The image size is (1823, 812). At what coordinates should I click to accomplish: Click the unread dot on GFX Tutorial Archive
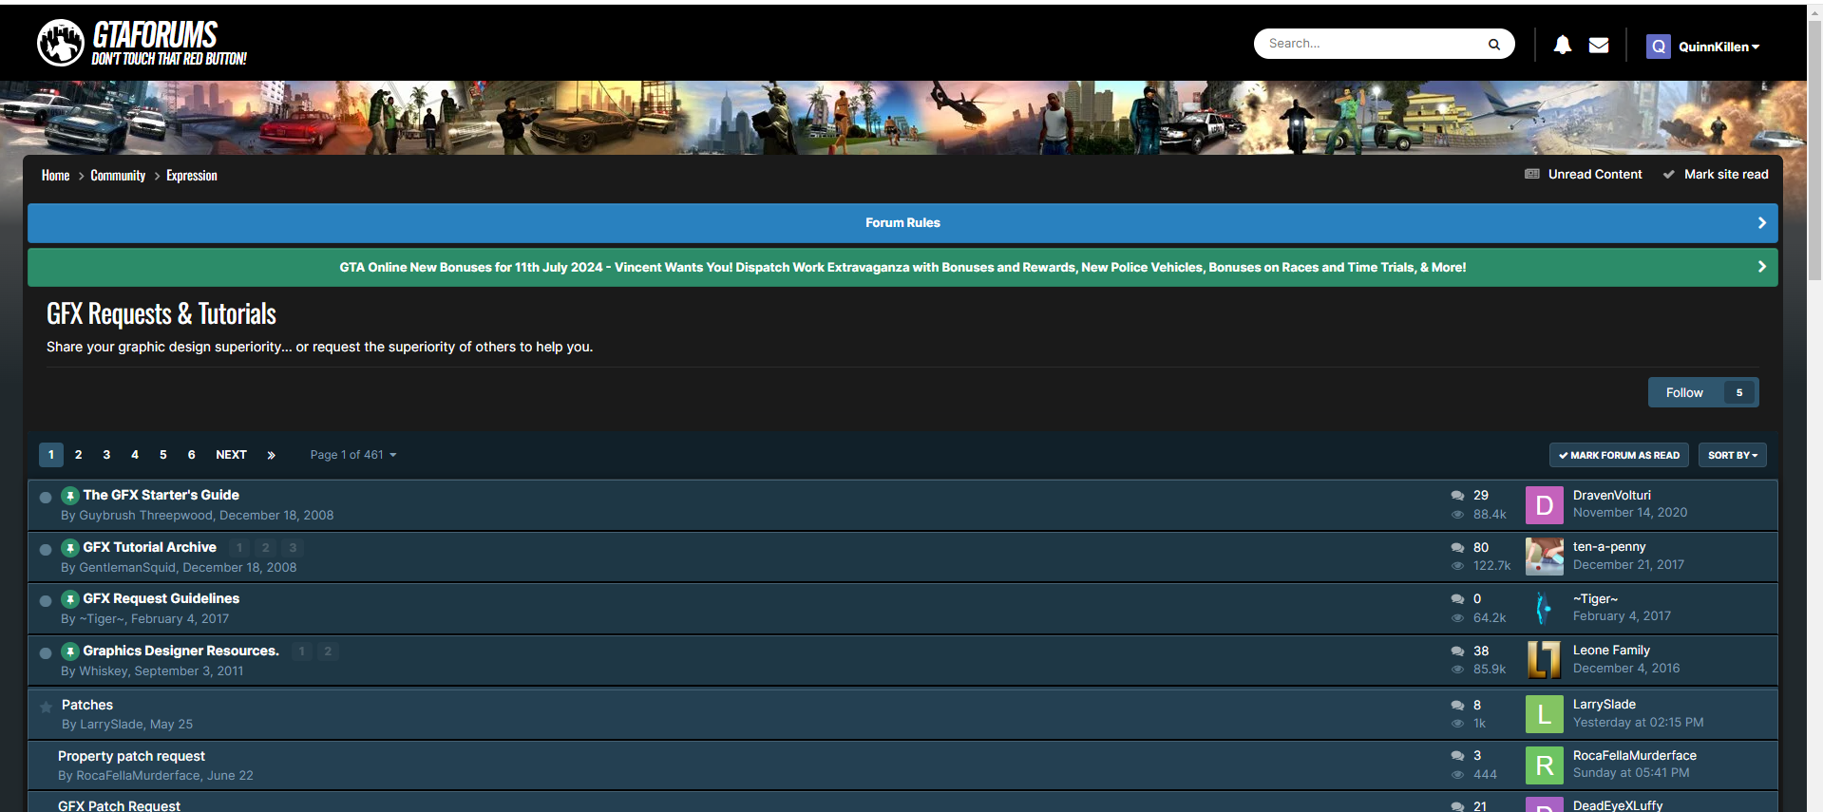(x=45, y=550)
